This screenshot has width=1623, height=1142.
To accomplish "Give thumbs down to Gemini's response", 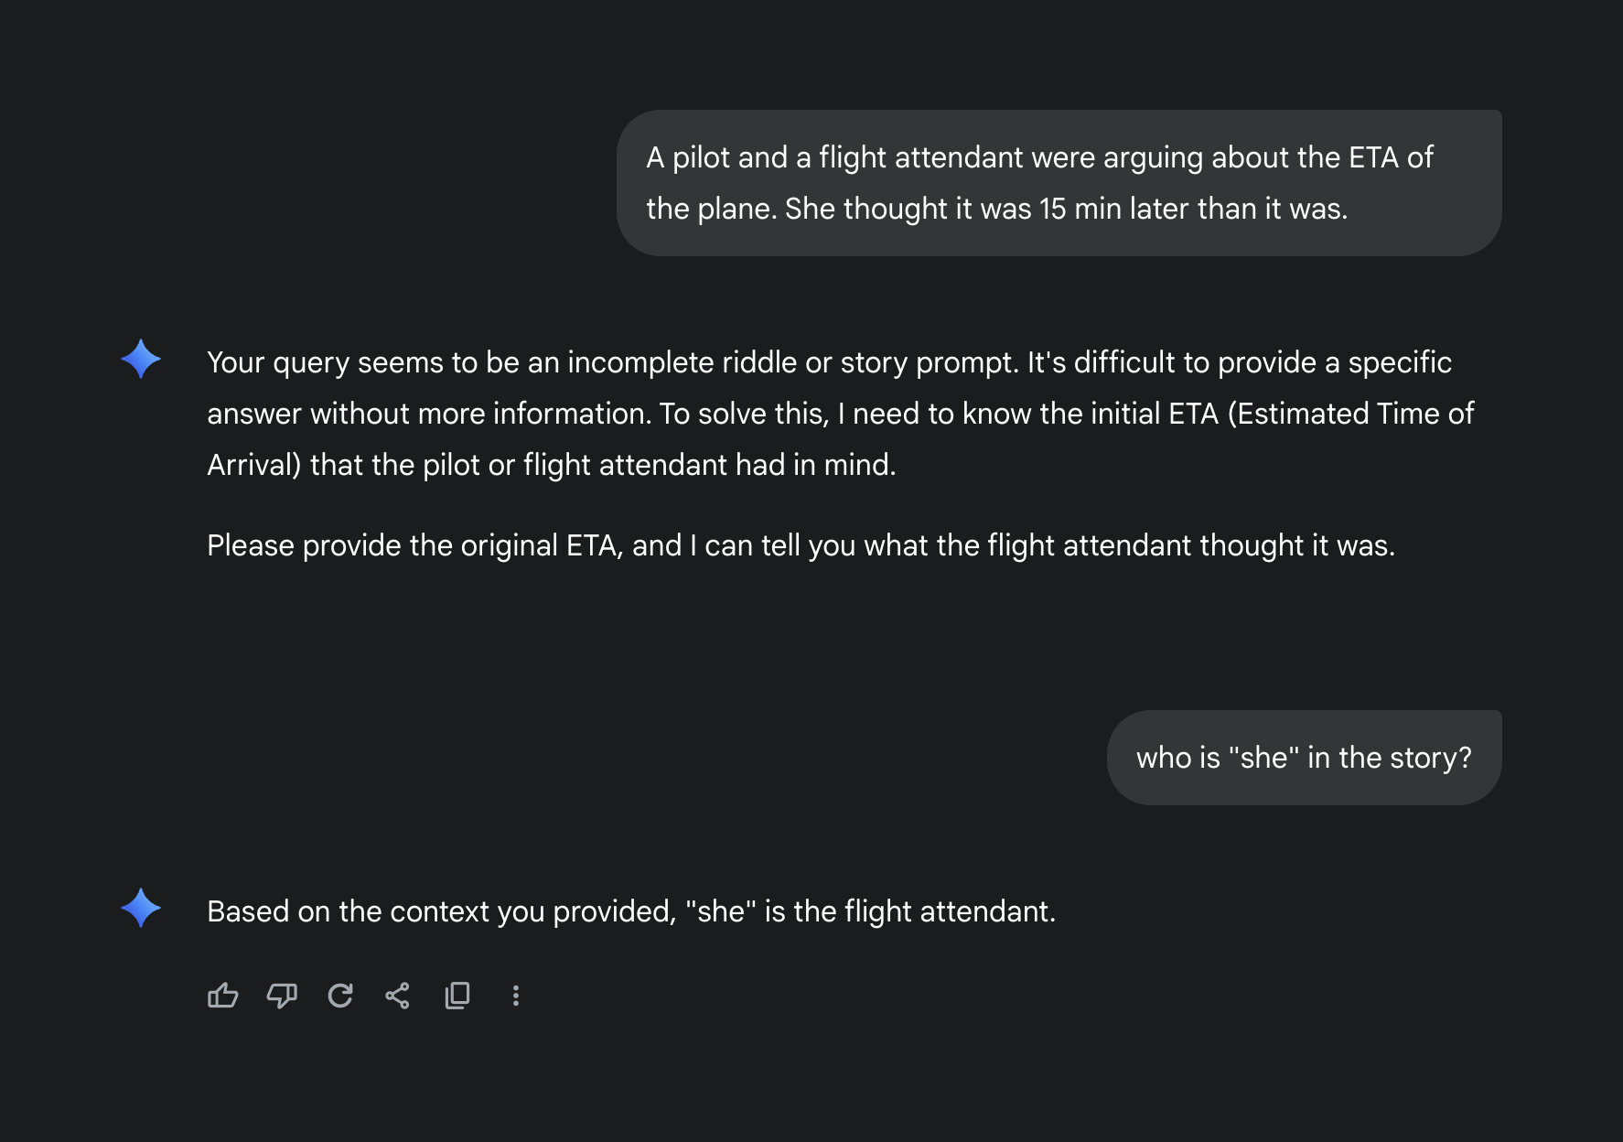I will 282,997.
